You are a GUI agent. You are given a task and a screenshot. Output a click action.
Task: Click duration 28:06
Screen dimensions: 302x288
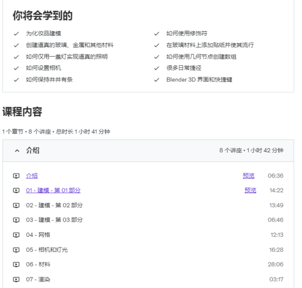coord(275,264)
